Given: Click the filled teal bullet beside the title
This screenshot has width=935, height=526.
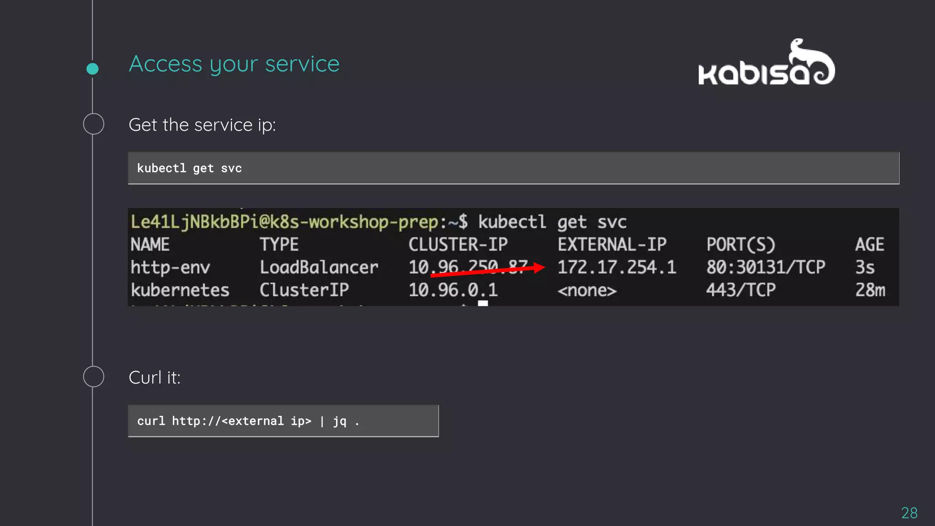Looking at the screenshot, I should pos(92,68).
